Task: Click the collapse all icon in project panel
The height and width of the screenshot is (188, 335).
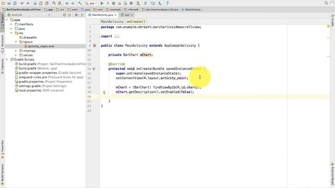Action: click(70, 15)
